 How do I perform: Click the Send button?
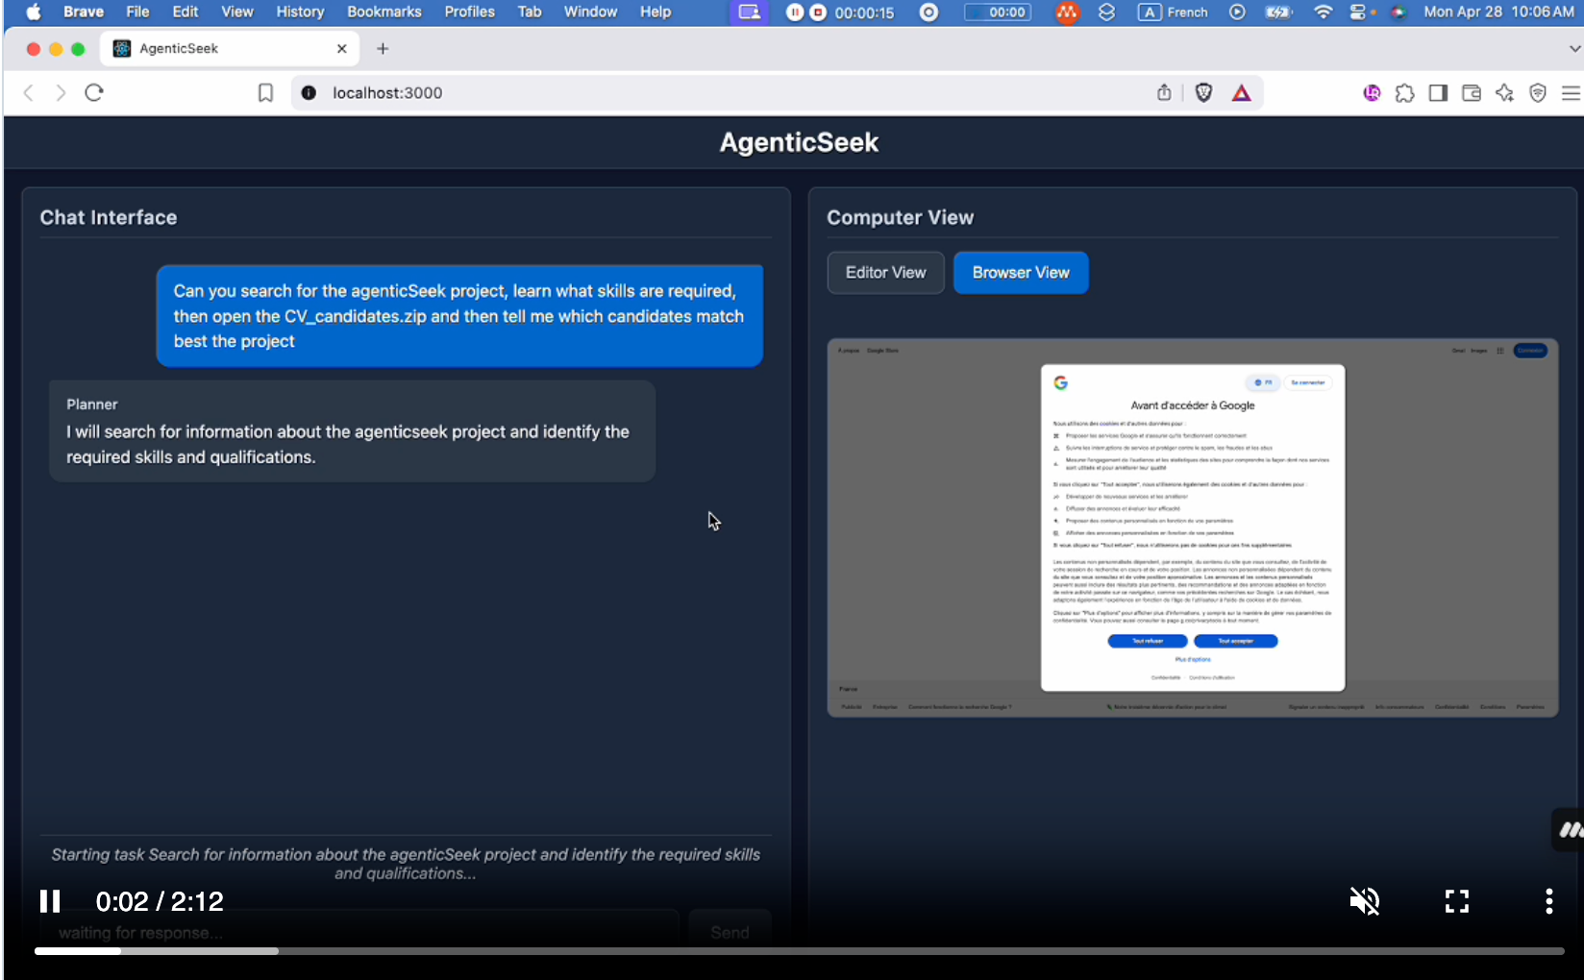[730, 932]
